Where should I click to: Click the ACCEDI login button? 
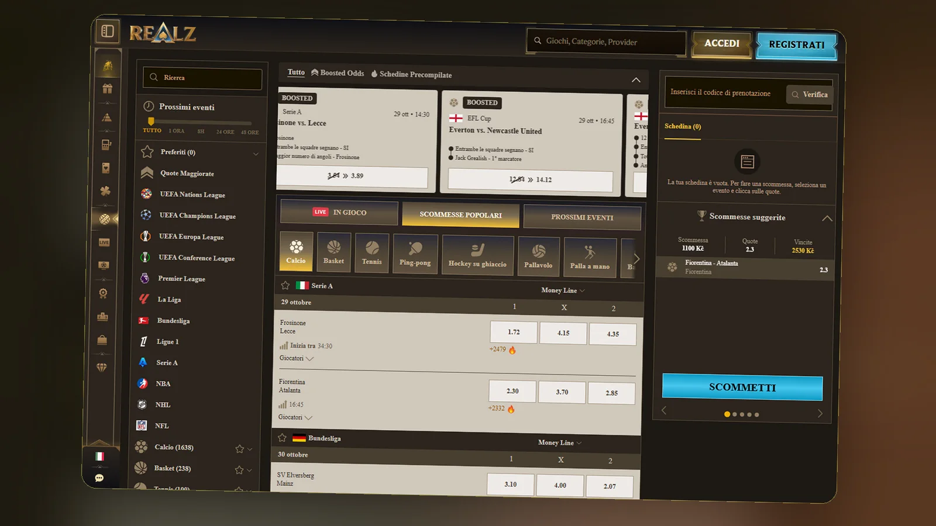click(722, 43)
